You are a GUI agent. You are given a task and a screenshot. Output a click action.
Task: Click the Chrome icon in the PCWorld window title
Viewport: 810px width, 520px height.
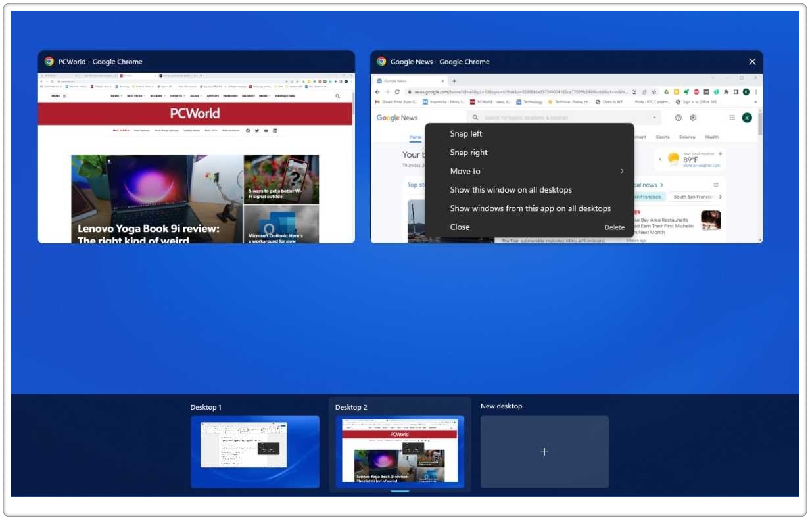click(x=49, y=62)
